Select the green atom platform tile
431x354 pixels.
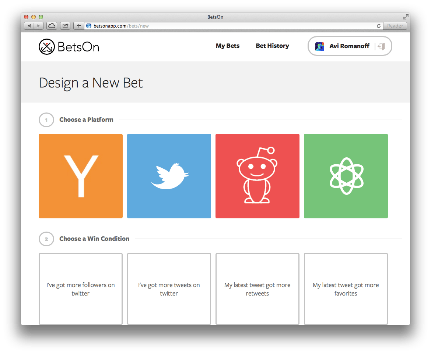[346, 176]
